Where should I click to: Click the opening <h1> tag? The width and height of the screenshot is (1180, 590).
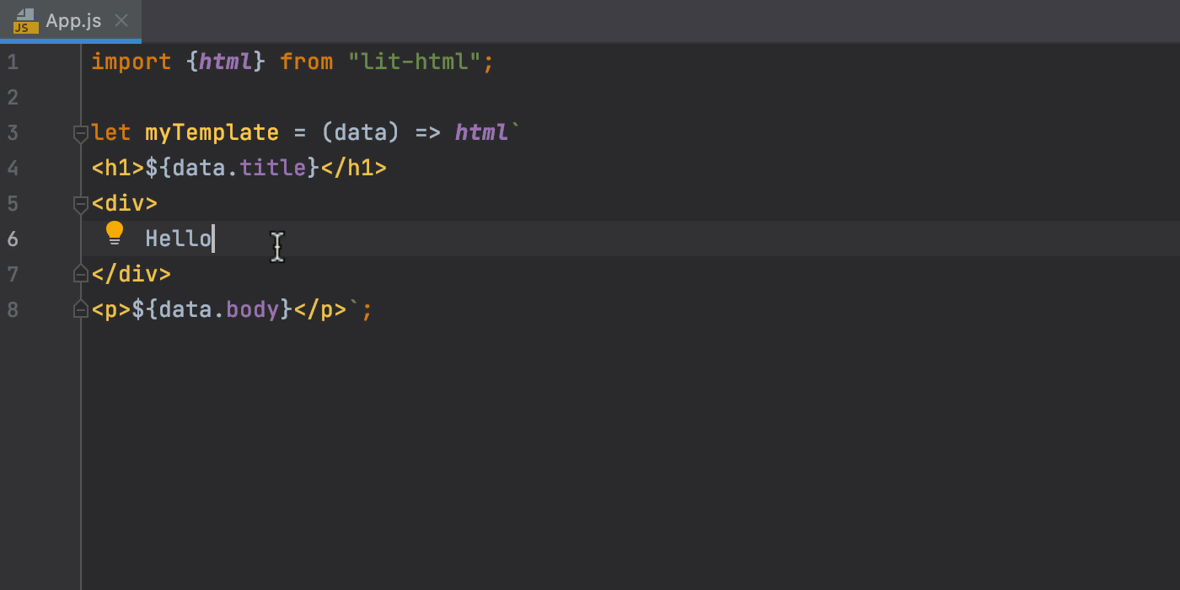point(118,168)
